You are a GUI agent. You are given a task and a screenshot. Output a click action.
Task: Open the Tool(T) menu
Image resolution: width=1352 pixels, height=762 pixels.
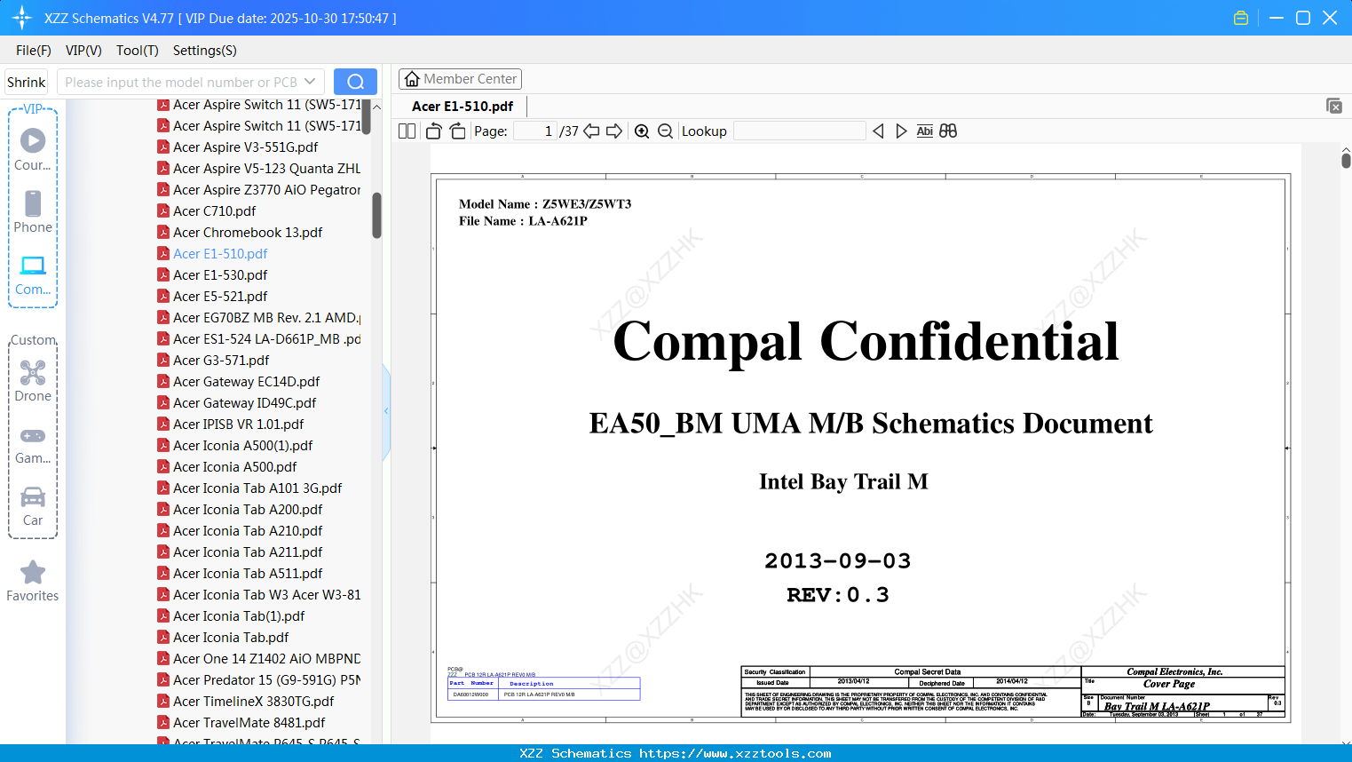click(138, 51)
